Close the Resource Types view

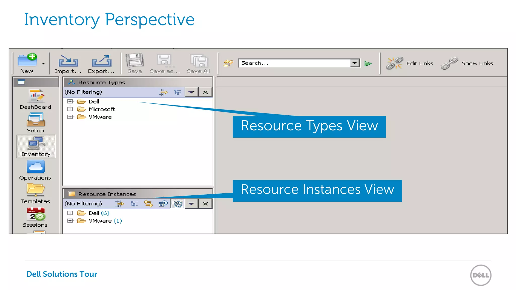[205, 92]
